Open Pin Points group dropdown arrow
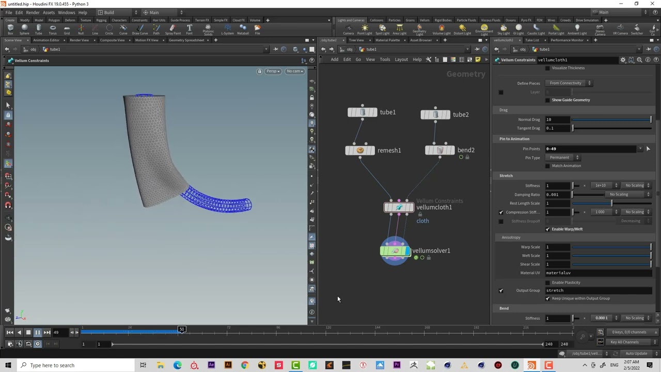Image resolution: width=661 pixels, height=372 pixels. (x=640, y=149)
